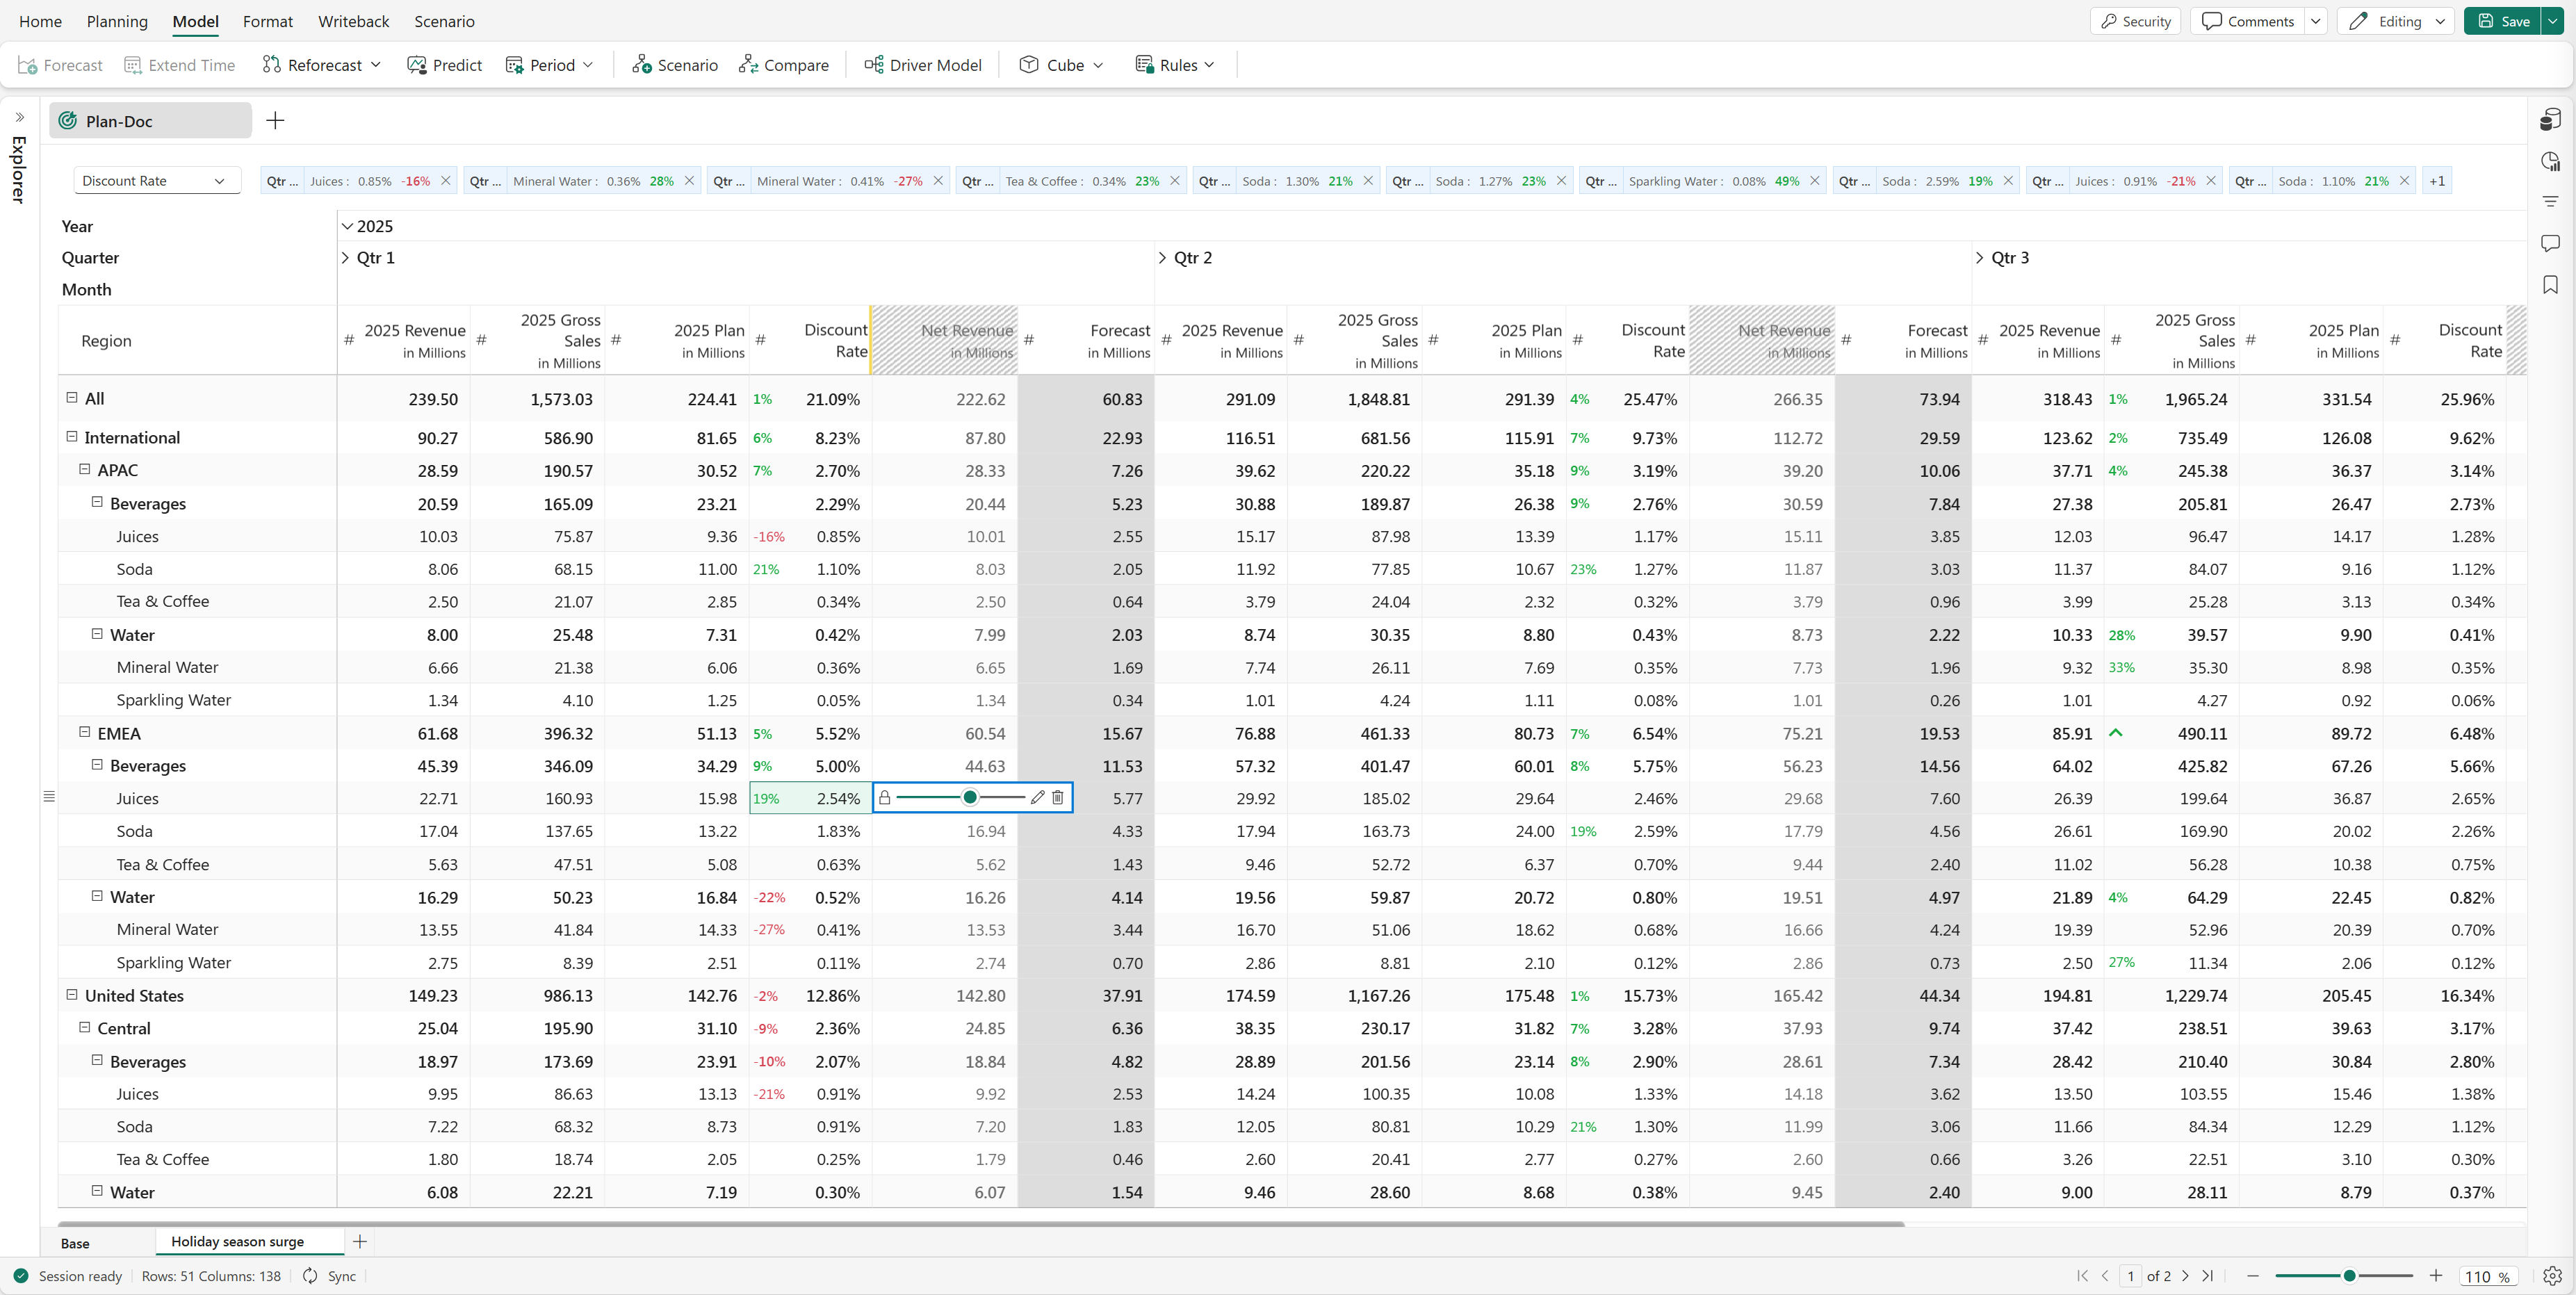Select the Base scenario tab
2576x1295 pixels.
coord(75,1243)
